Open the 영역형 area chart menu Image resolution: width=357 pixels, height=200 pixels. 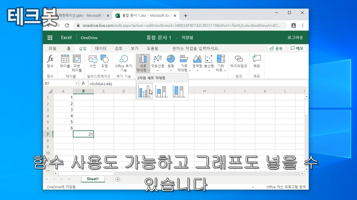click(197, 63)
